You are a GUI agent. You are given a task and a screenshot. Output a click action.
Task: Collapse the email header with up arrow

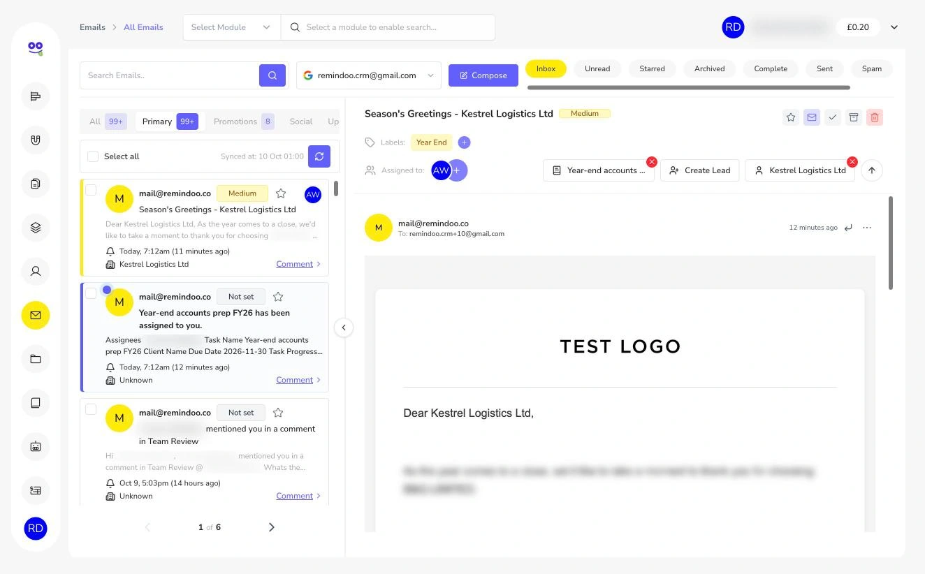[872, 170]
